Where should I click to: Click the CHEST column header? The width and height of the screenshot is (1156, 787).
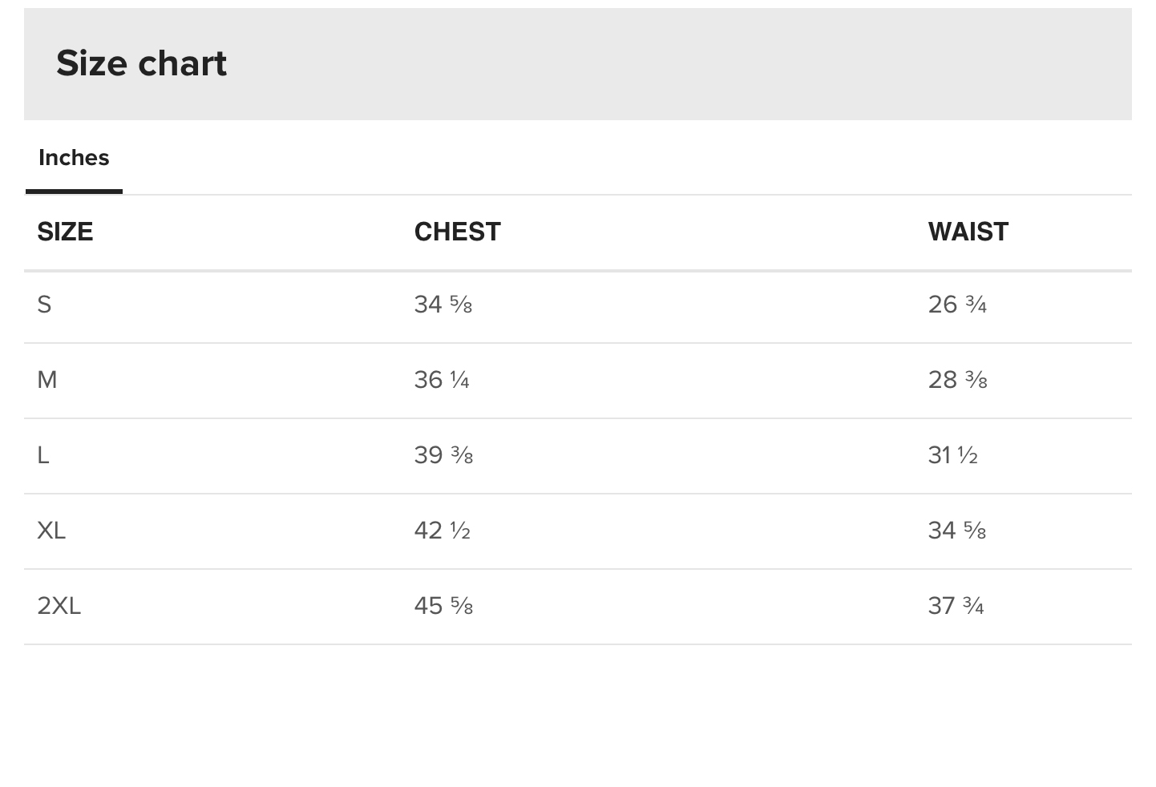457,232
